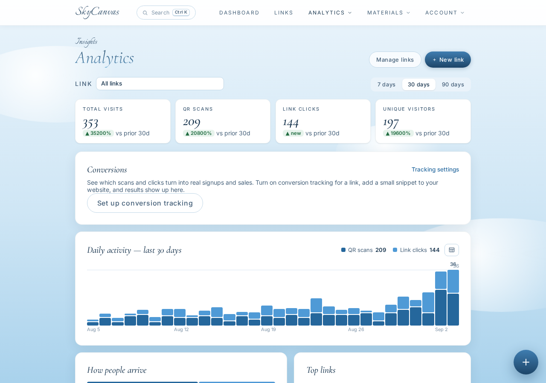Click Manage links button

coord(395,60)
